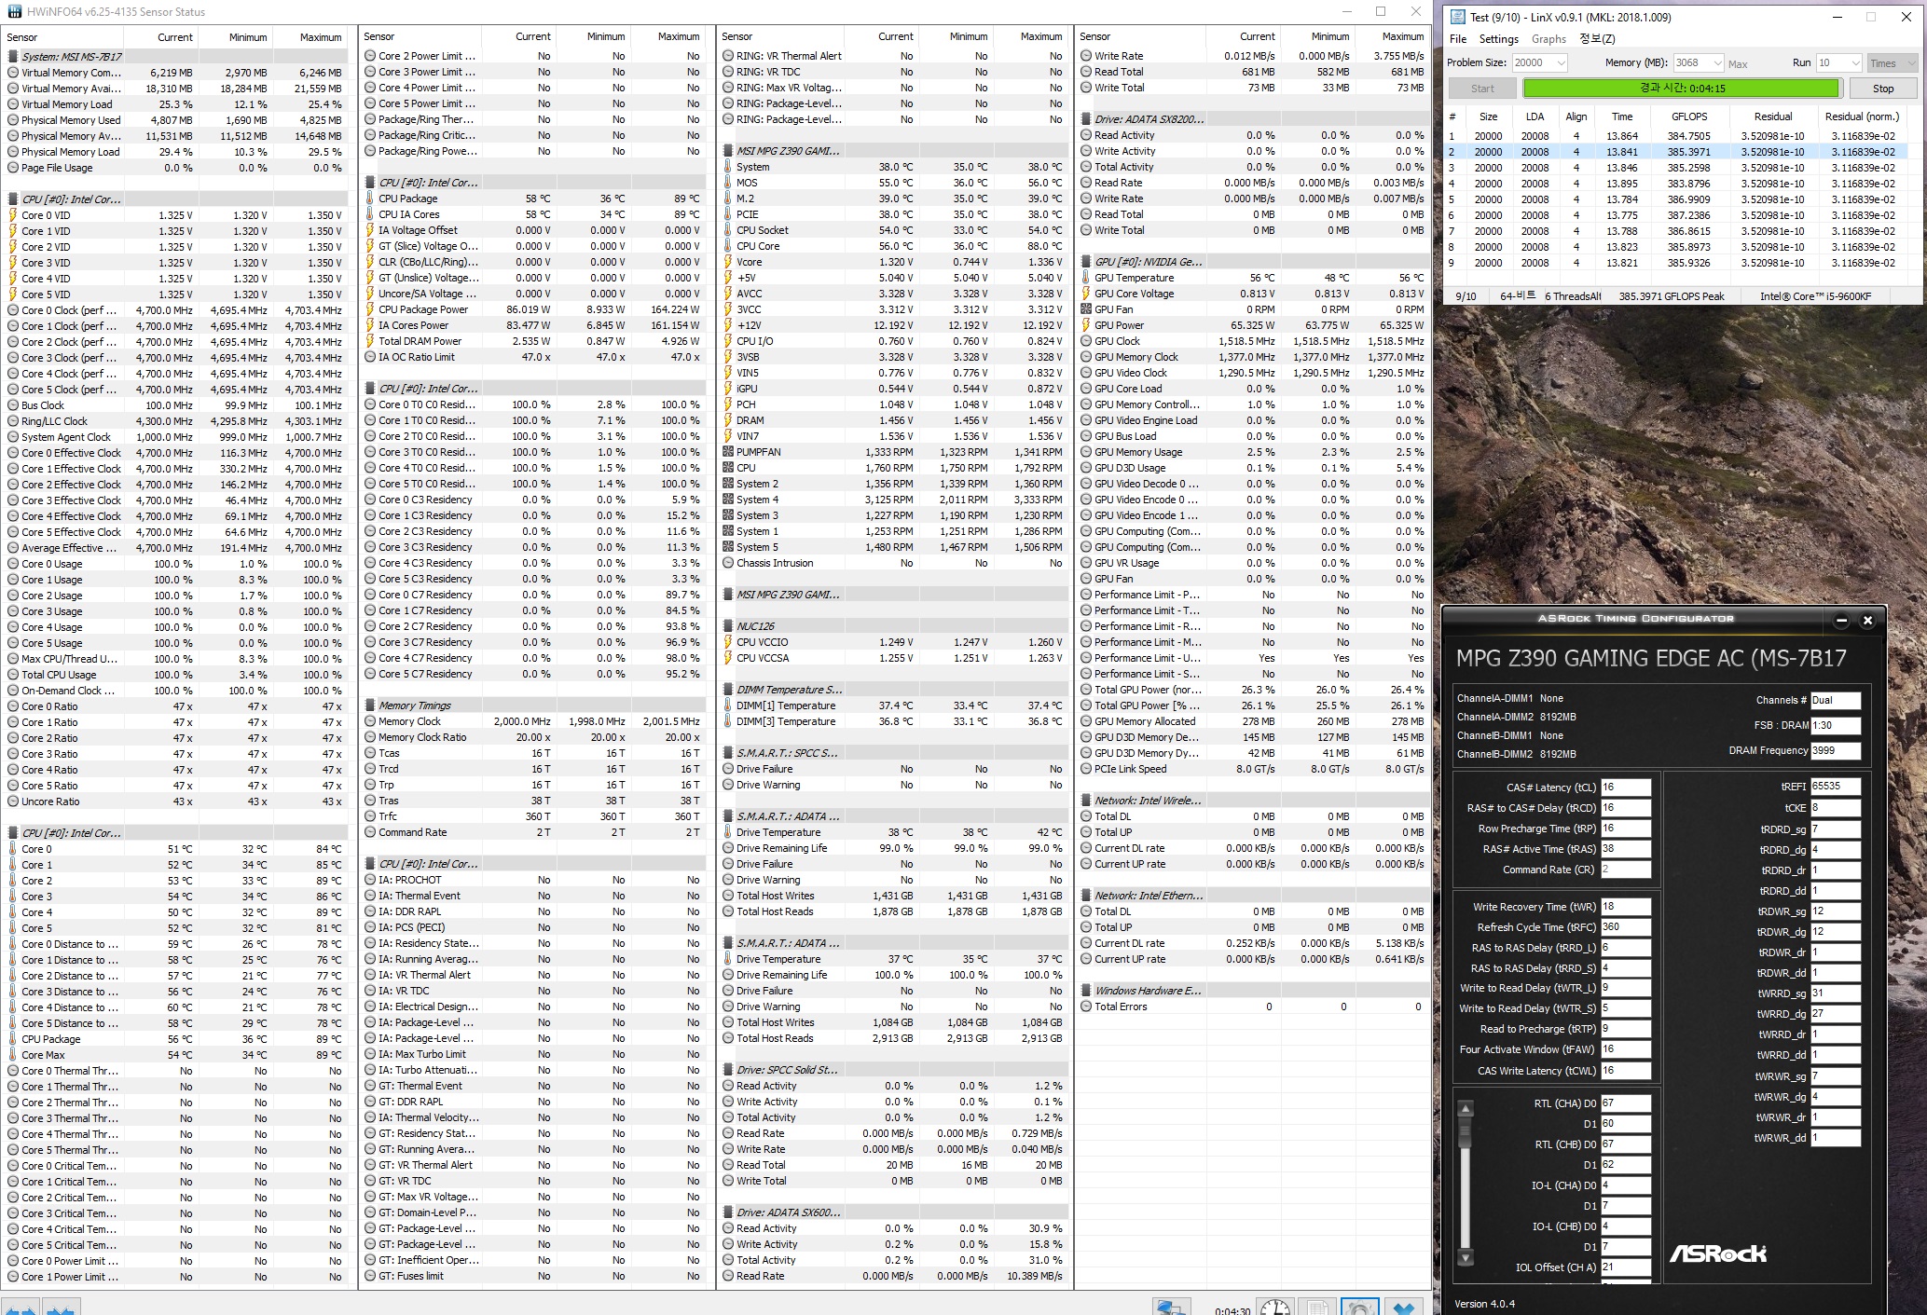Click the expand-columns arrows icon in HWiNFO bottom toolbar

pyautogui.click(x=21, y=1308)
